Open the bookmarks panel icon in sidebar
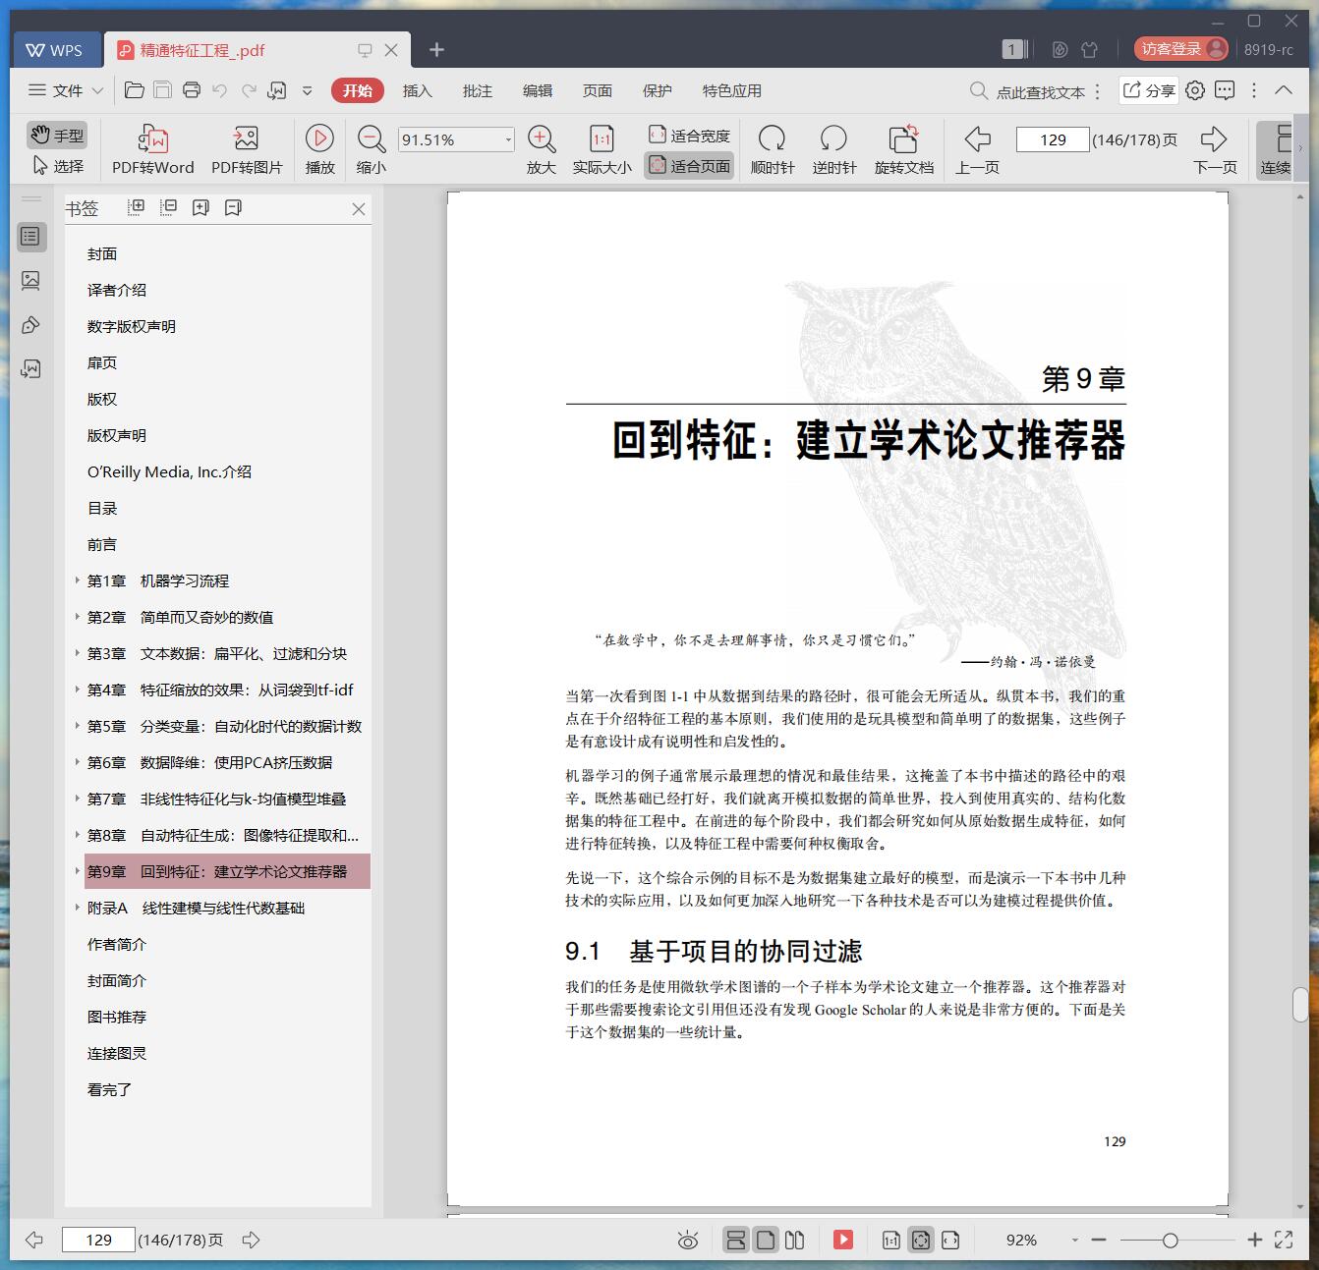The image size is (1319, 1270). coord(30,236)
